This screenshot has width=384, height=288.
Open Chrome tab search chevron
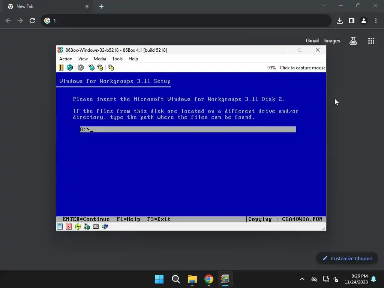[324, 5]
